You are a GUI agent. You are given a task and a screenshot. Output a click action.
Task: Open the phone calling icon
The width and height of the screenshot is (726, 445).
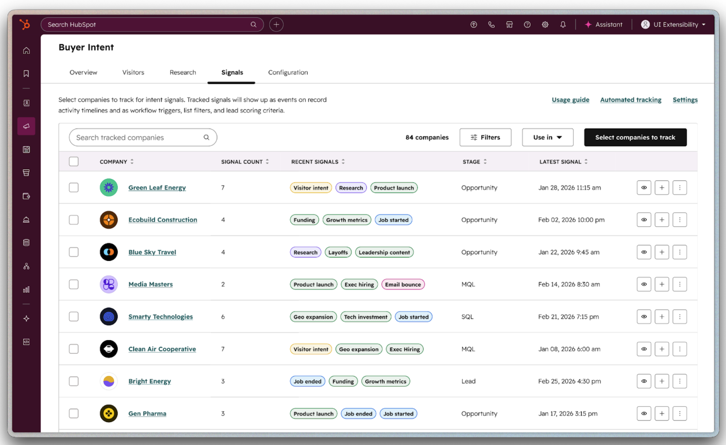coord(491,24)
